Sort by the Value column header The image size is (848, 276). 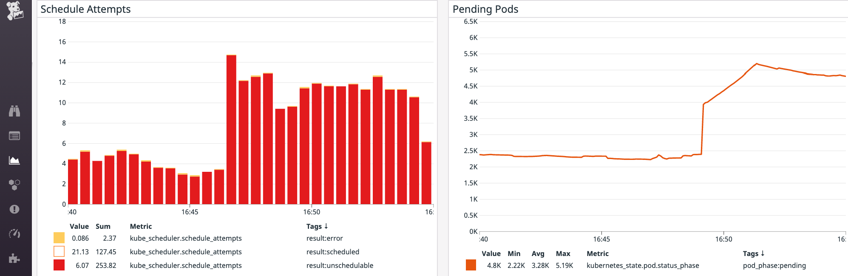(x=79, y=226)
